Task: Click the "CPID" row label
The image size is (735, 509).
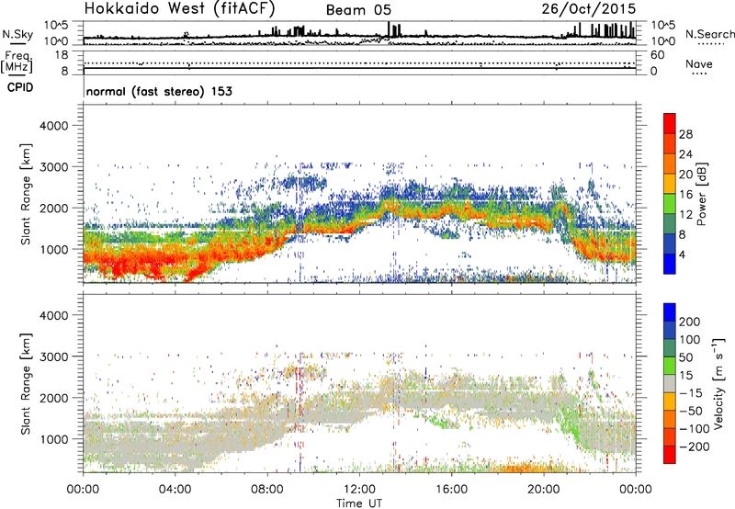Action: coord(20,87)
